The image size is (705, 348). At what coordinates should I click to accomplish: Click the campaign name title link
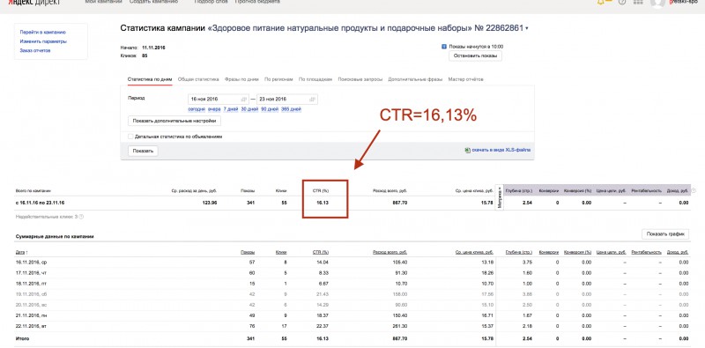[365, 28]
